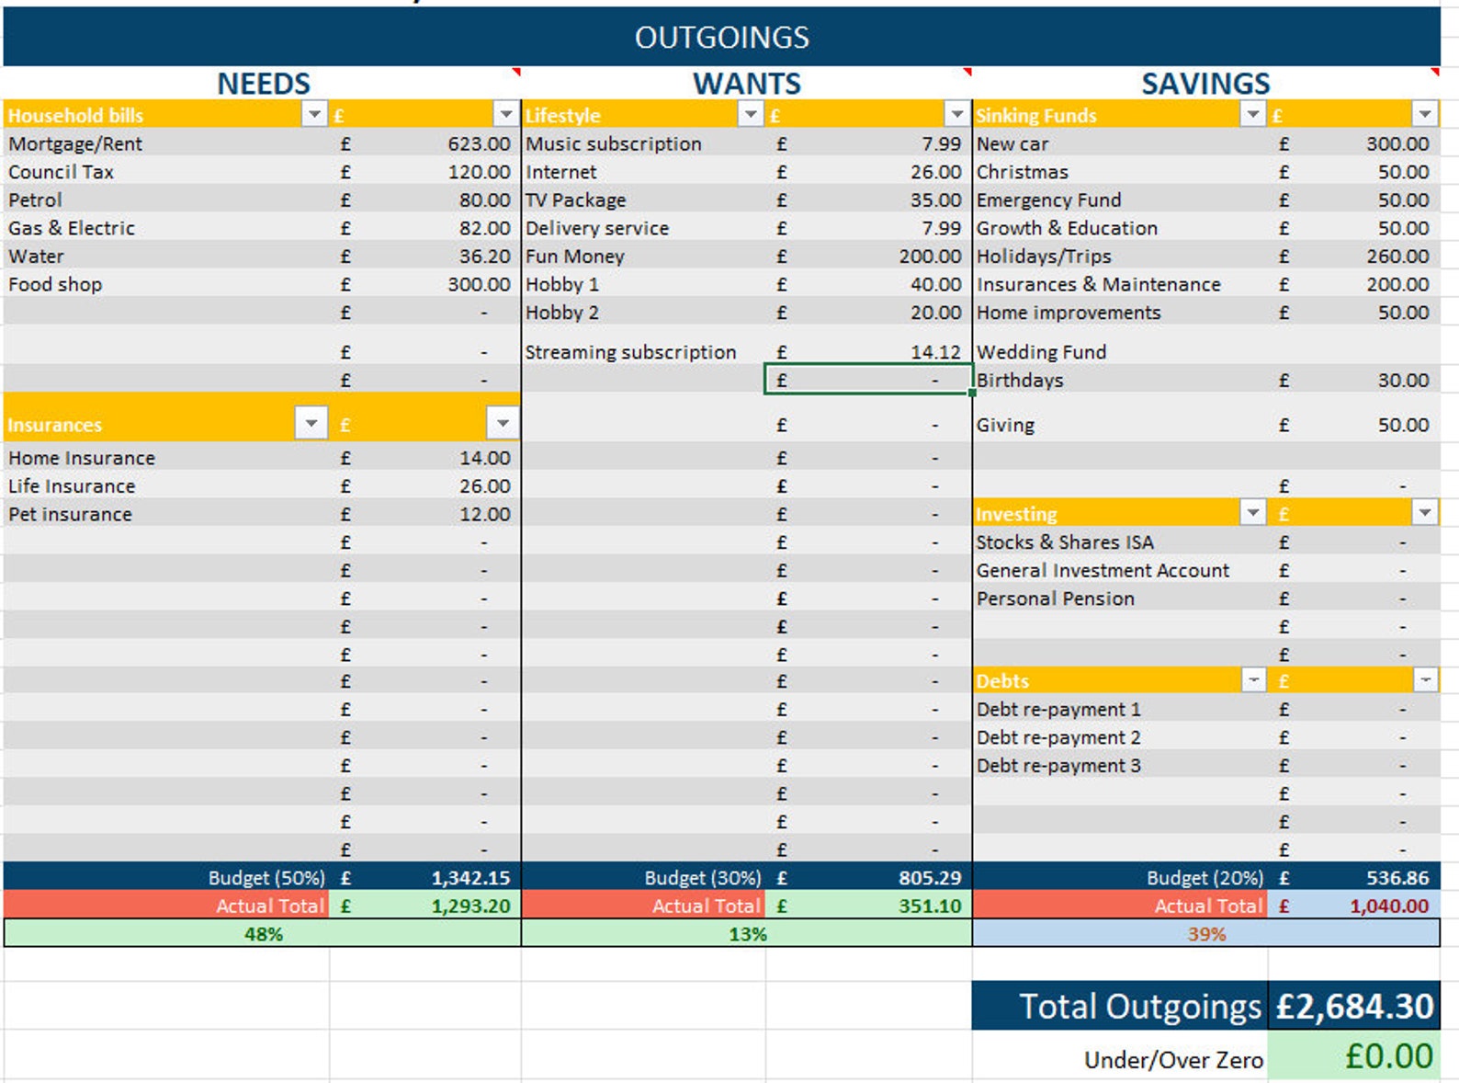Click the Needs 48% percentage cell

[263, 934]
